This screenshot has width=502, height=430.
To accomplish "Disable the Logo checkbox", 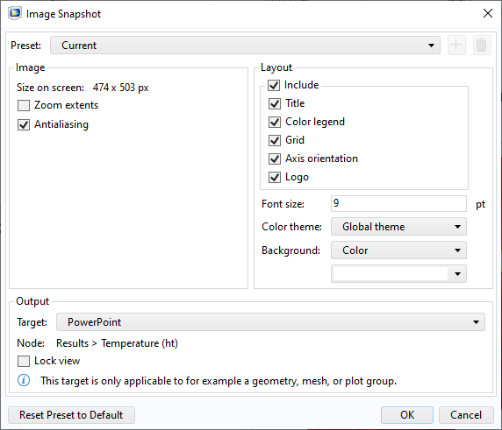I will [275, 177].
